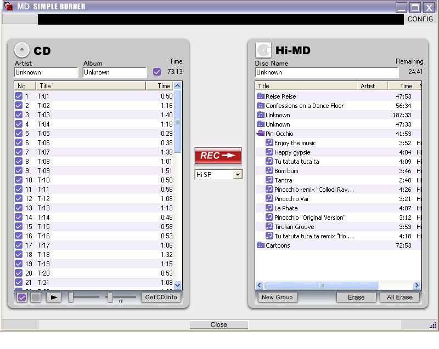Click the volume slider handle

click(x=110, y=297)
